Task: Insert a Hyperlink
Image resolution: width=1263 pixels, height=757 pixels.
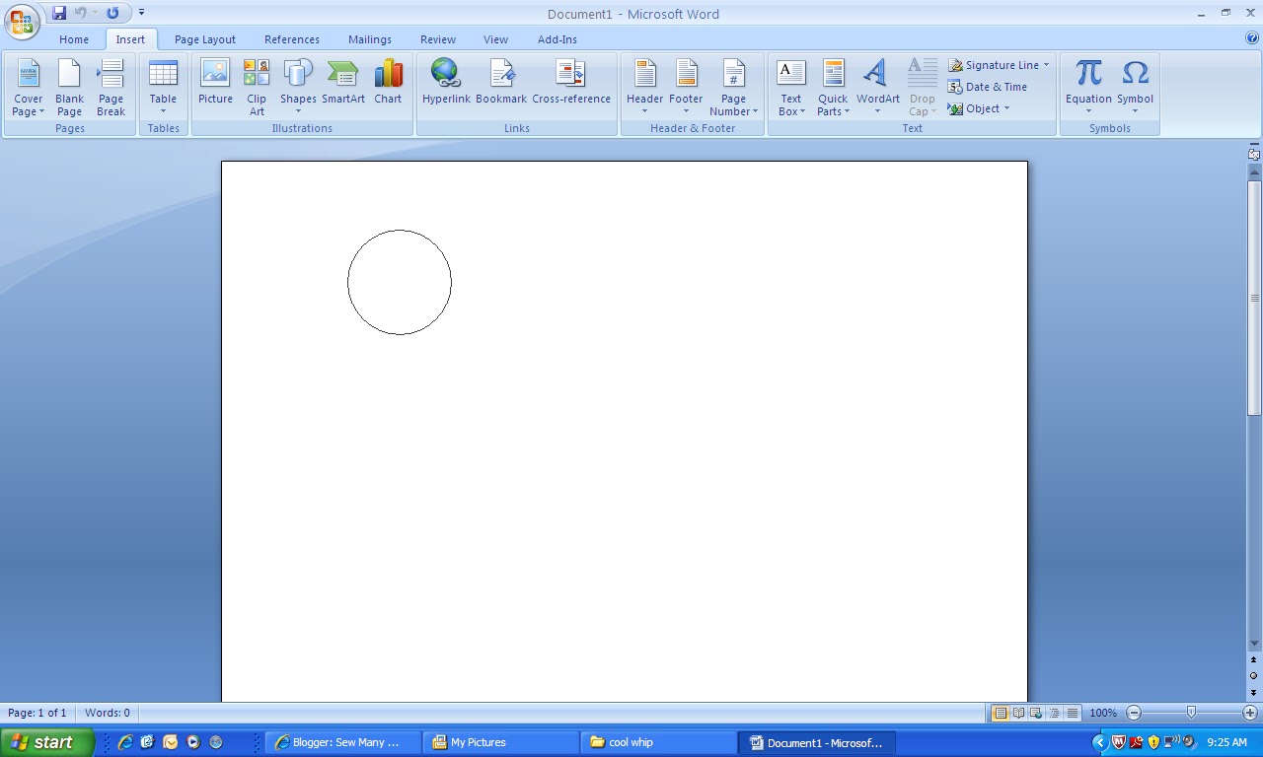Action: (x=446, y=82)
